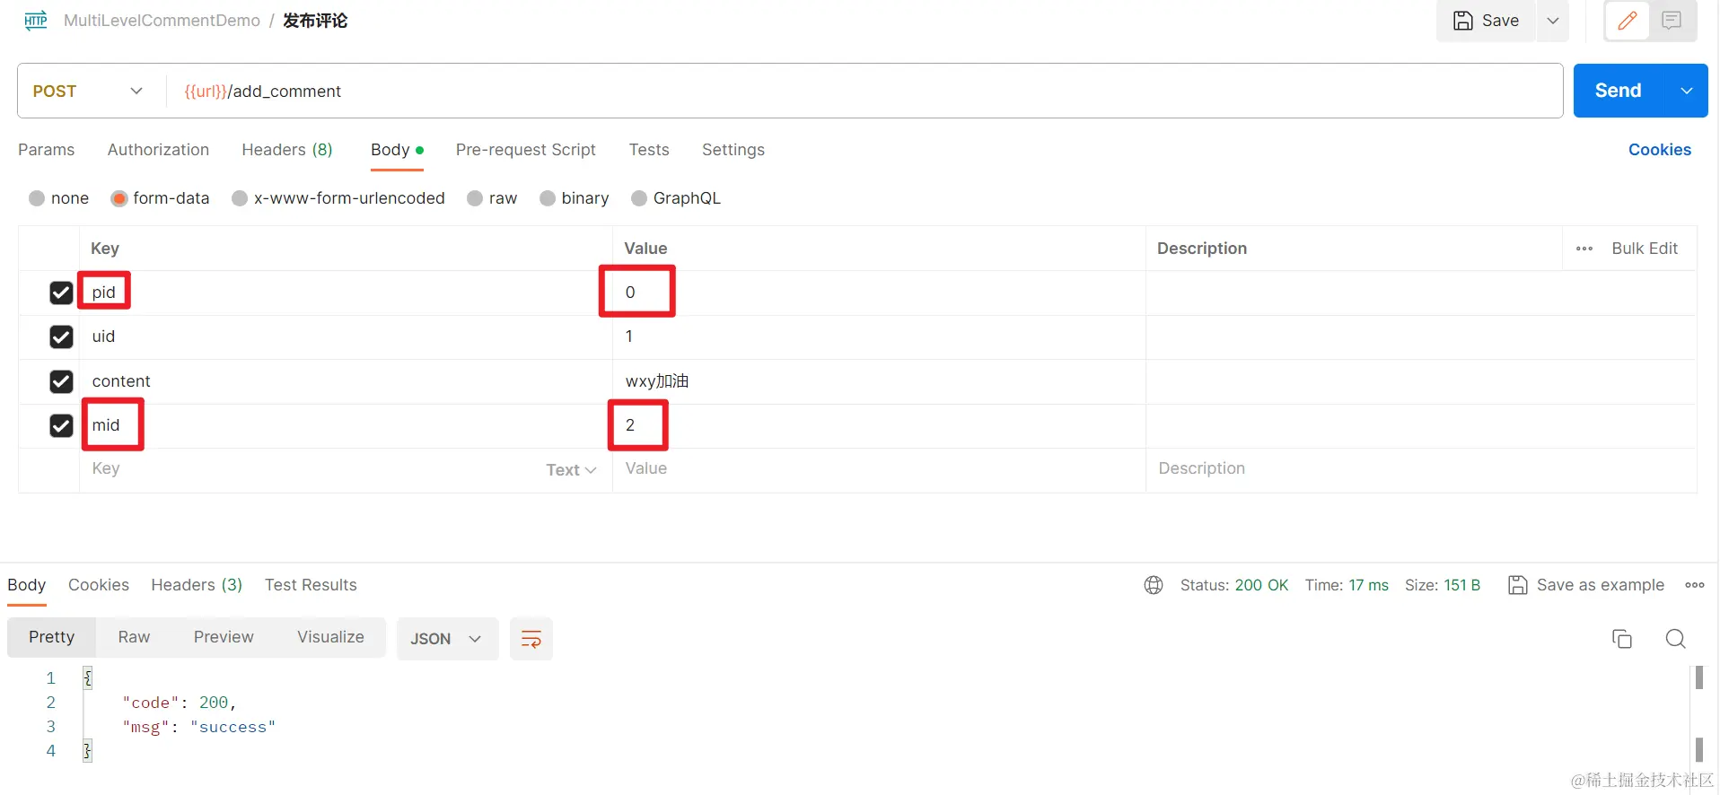This screenshot has width=1720, height=795.
Task: Select the response Body tab
Action: tap(27, 585)
